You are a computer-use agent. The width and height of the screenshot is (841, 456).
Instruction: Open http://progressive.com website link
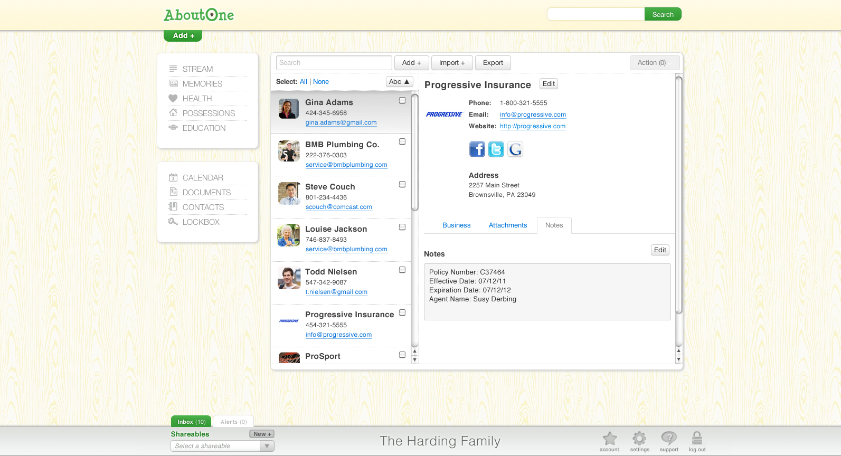pyautogui.click(x=533, y=126)
